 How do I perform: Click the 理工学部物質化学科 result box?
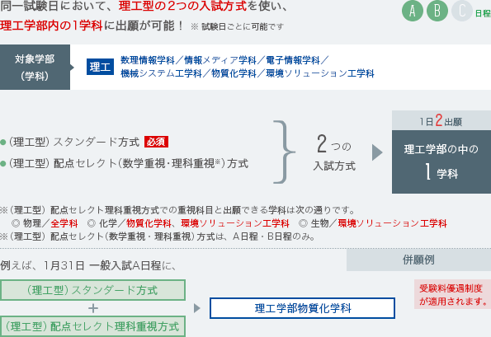303,308
